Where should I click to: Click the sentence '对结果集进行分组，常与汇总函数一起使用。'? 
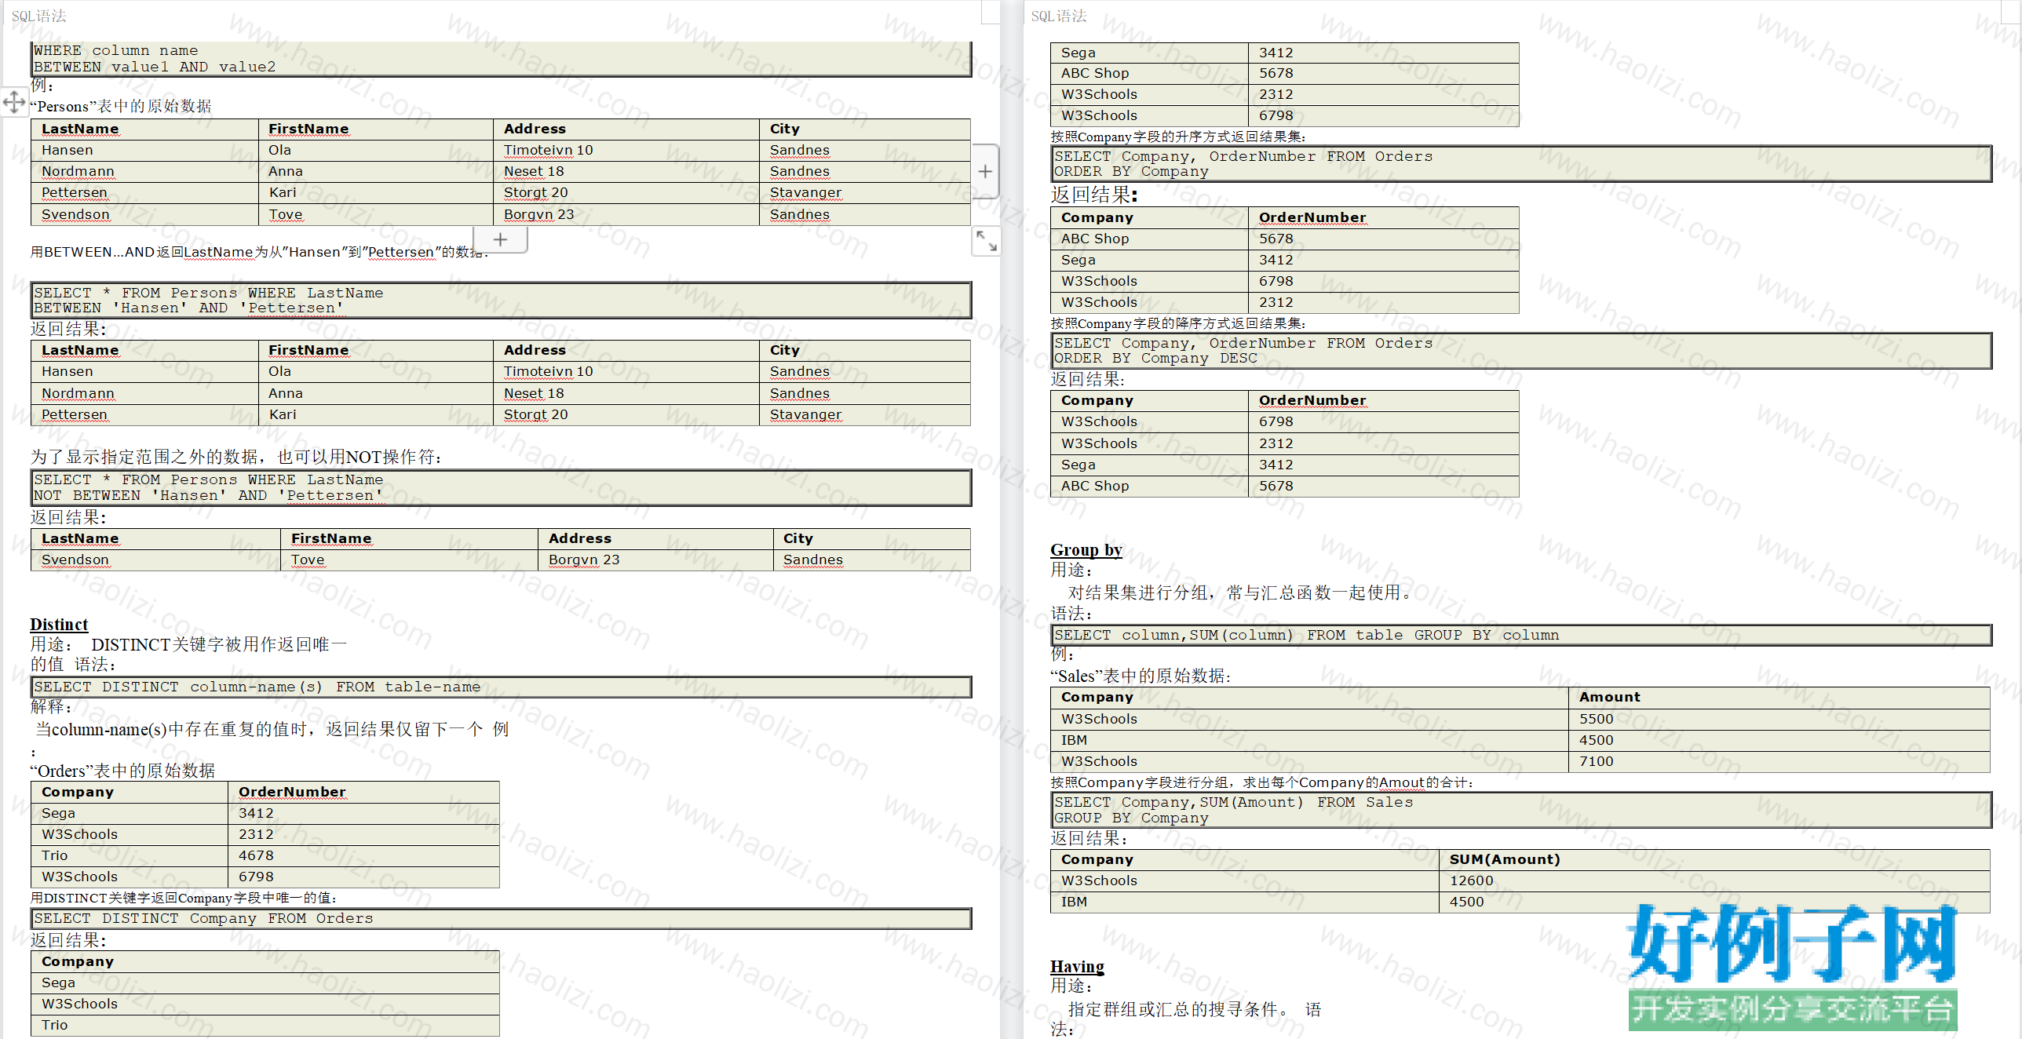[x=1243, y=593]
